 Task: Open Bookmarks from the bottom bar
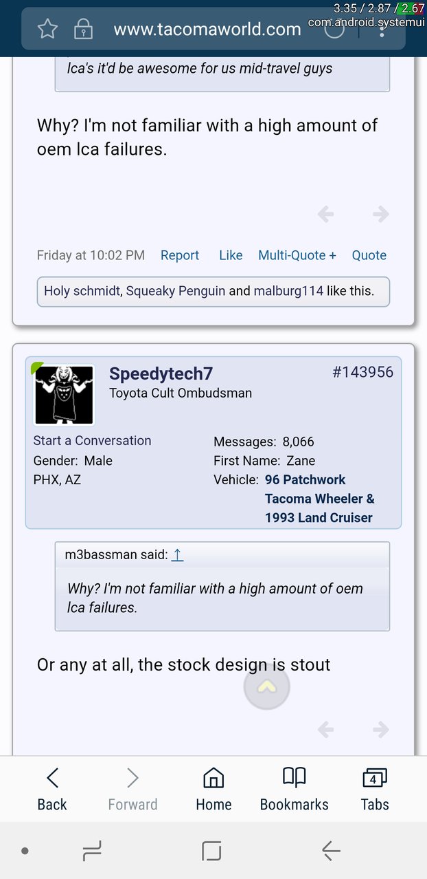[295, 790]
